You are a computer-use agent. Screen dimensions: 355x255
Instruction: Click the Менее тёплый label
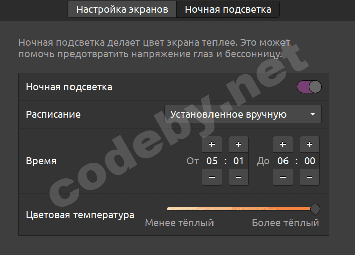pyautogui.click(x=179, y=223)
